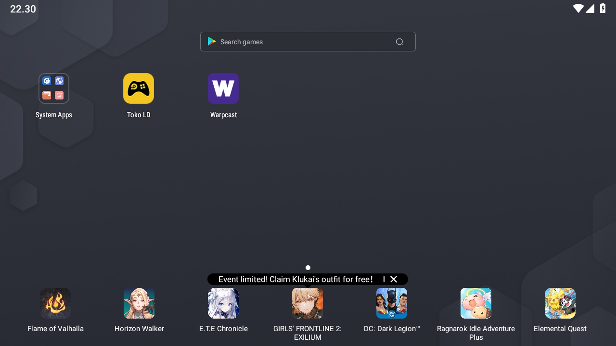This screenshot has width=616, height=346.
Task: Click the "E.T.E Chronicle" label
Action: click(223, 329)
